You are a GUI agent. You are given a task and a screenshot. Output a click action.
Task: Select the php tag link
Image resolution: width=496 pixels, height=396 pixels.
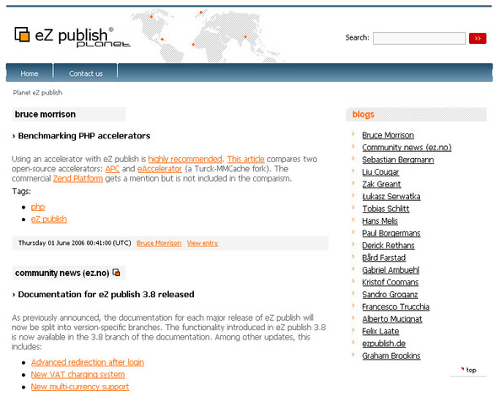tap(38, 207)
